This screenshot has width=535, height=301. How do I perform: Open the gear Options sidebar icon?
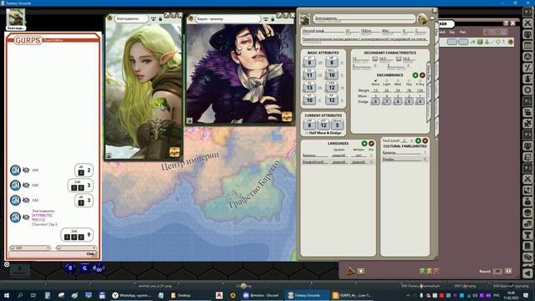click(527, 90)
